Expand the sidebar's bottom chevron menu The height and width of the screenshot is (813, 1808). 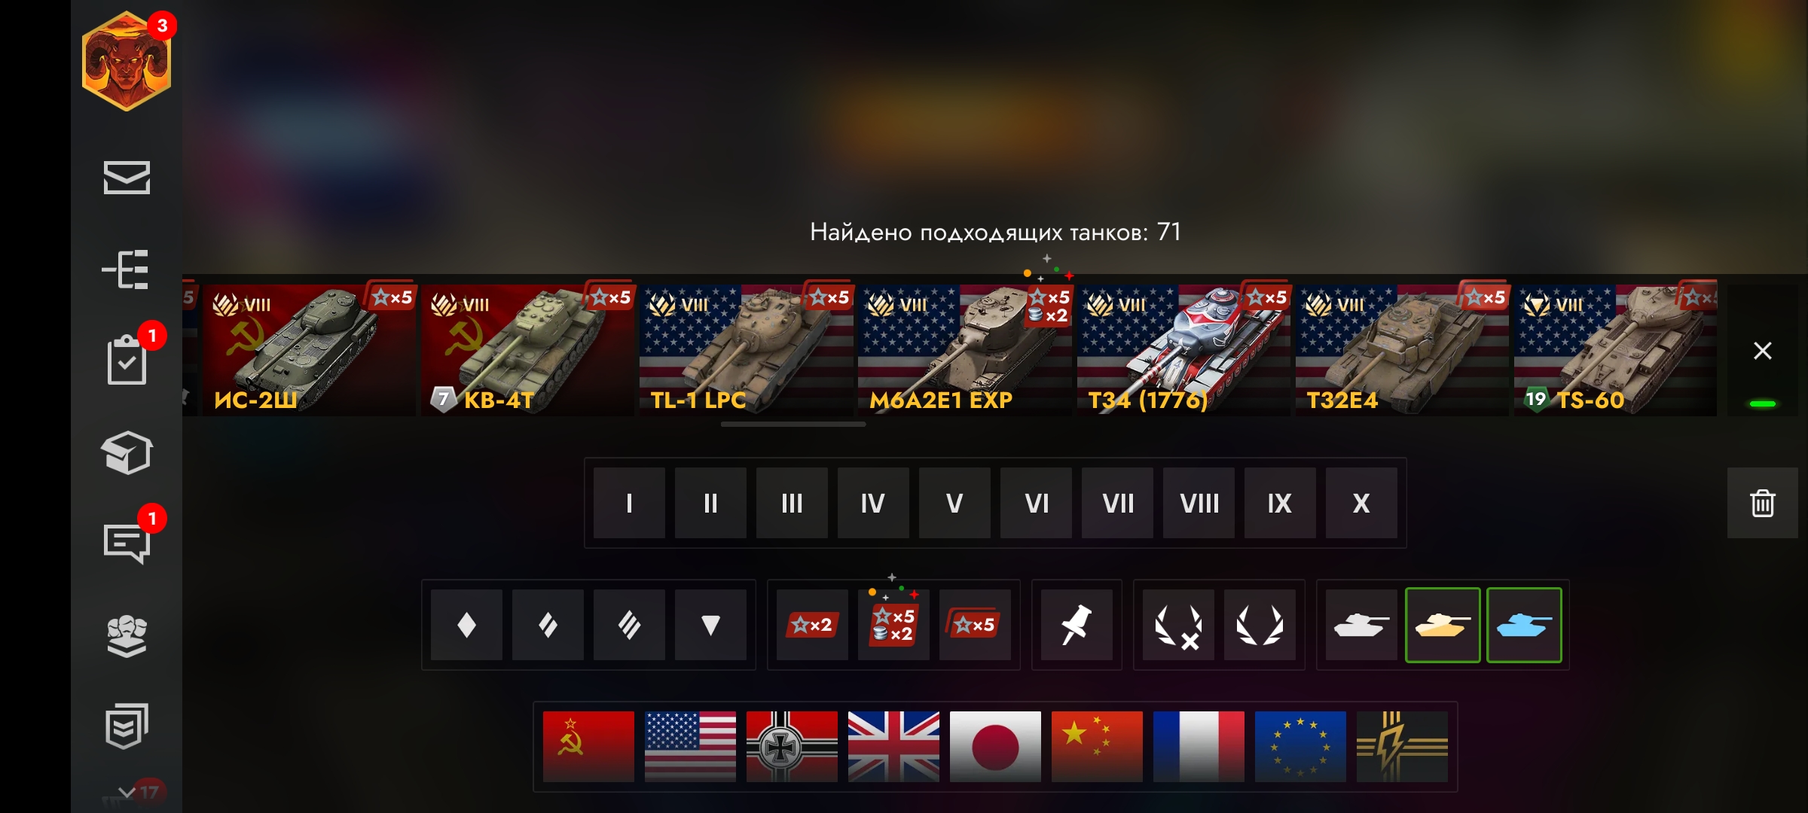[127, 793]
